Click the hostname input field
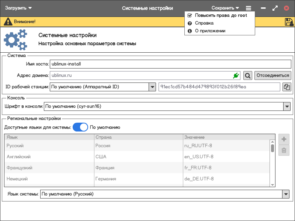The width and height of the screenshot is (295, 221). [170, 64]
